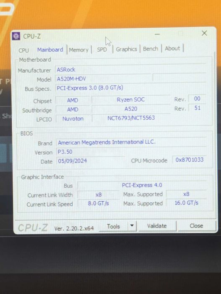221x294 pixels.
Task: Click Max. Supported width x8 value
Action: 186,194
